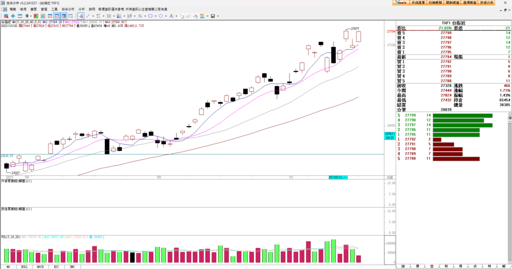Open the 技術分析 menu in menu bar
Image resolution: width=512 pixels, height=269 pixels.
pos(68,9)
